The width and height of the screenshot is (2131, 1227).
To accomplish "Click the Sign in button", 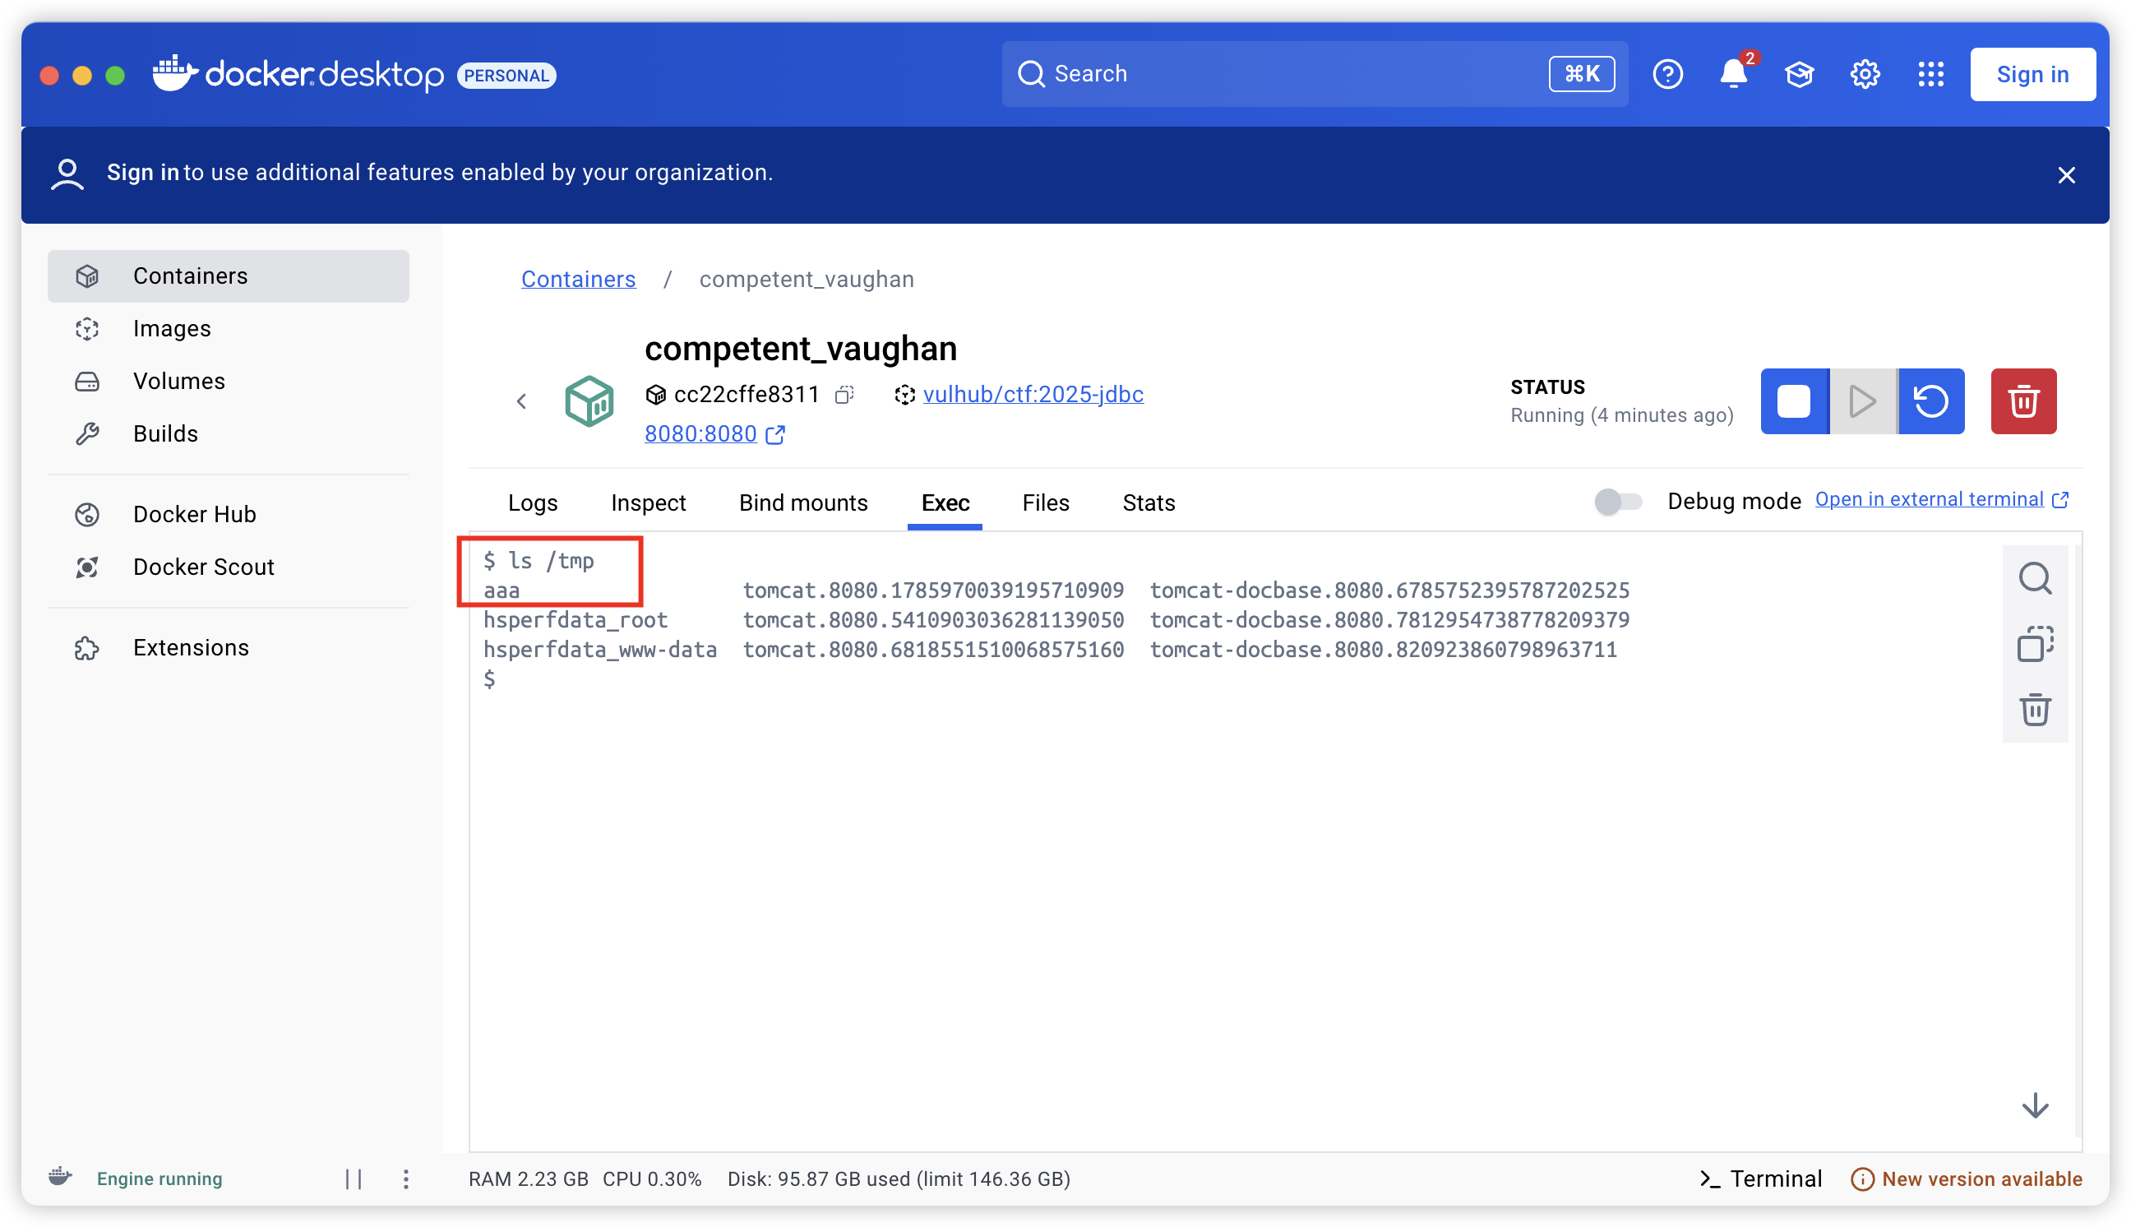I will pos(2032,74).
